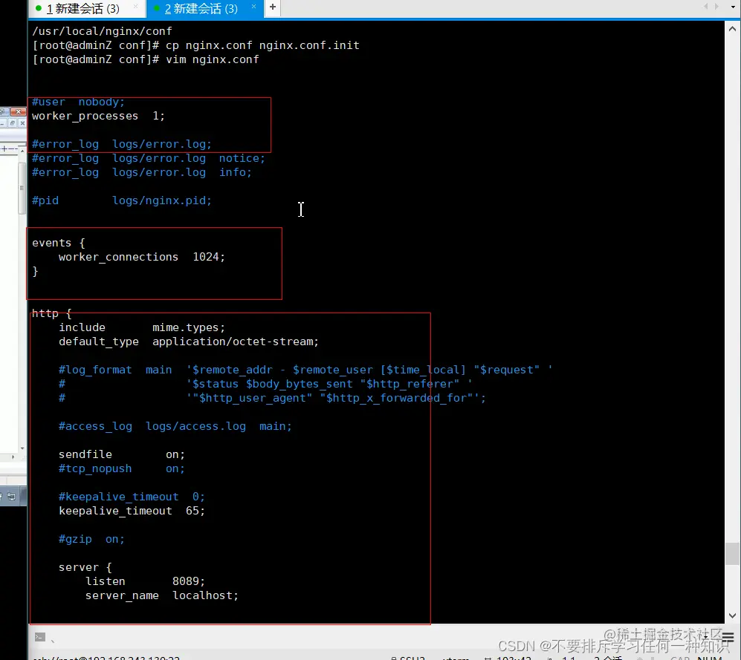741x660 pixels.
Task: Open the tab list dropdown arrow
Action: coord(732,7)
